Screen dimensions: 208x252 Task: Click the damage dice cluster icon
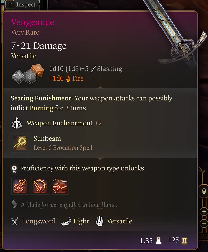tap(28, 74)
